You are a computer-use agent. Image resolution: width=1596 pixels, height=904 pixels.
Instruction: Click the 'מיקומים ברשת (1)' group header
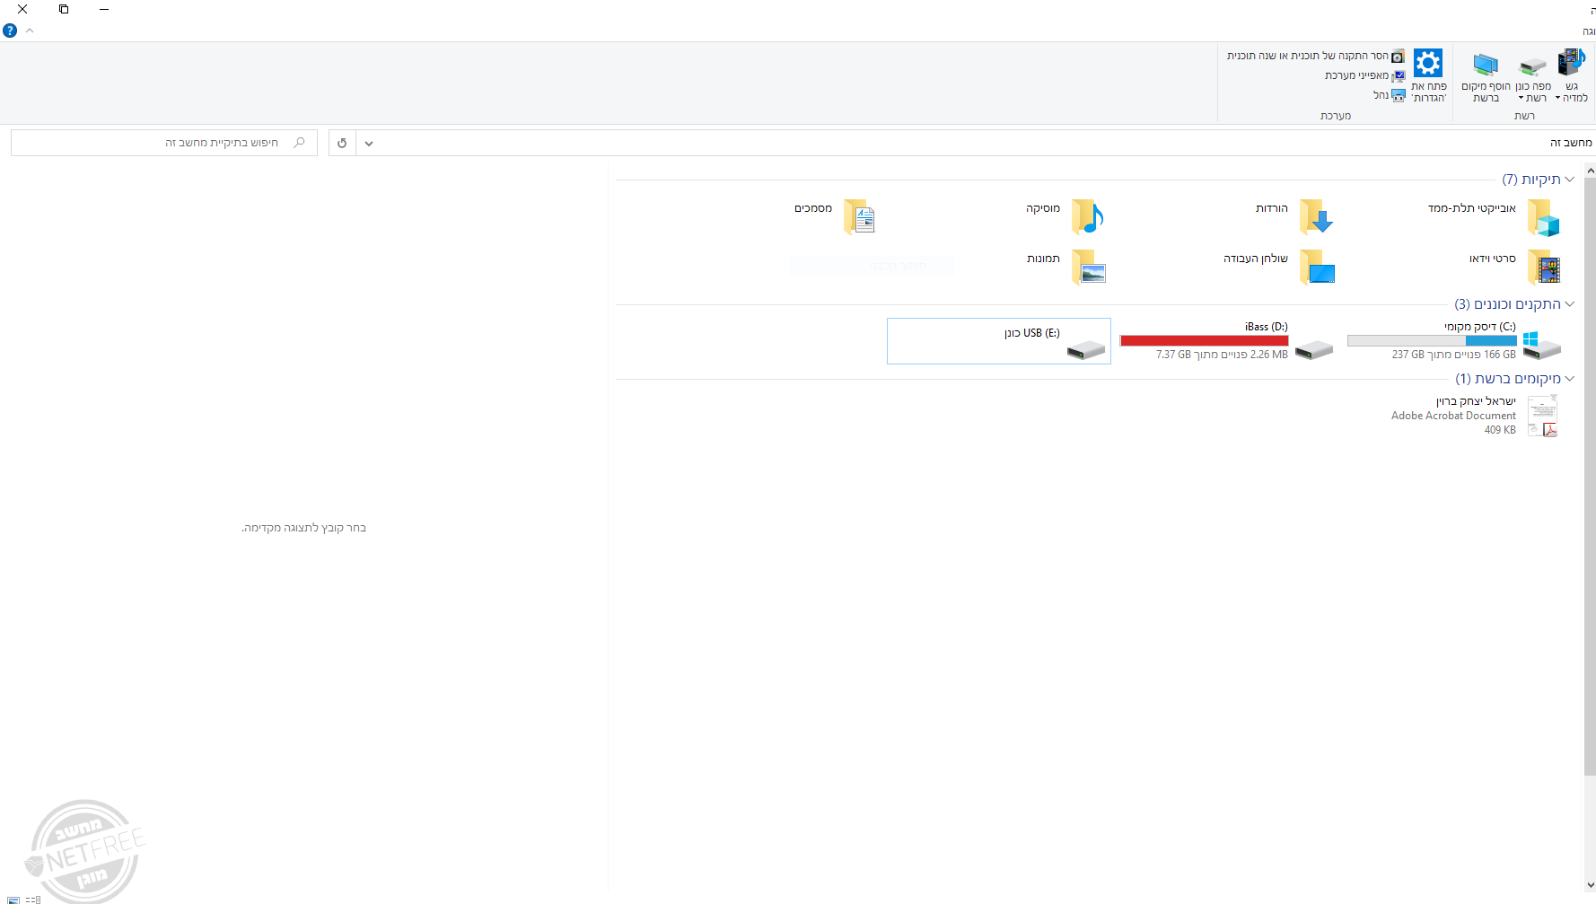(1508, 379)
